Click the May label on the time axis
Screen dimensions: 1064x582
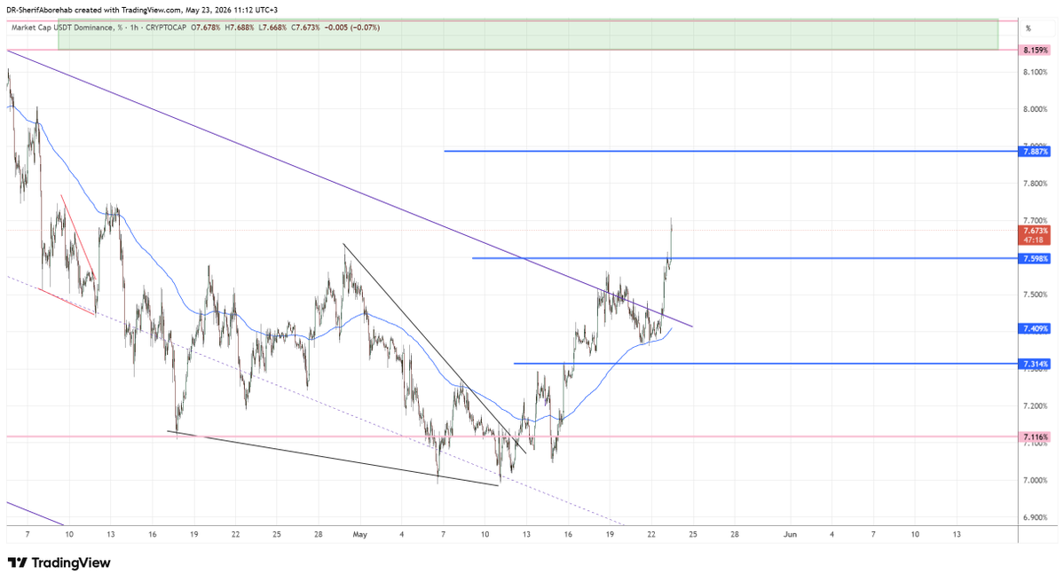359,534
